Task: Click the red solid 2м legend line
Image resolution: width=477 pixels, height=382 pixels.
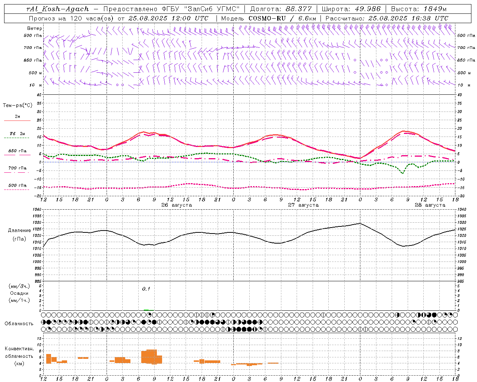Action: [17, 121]
